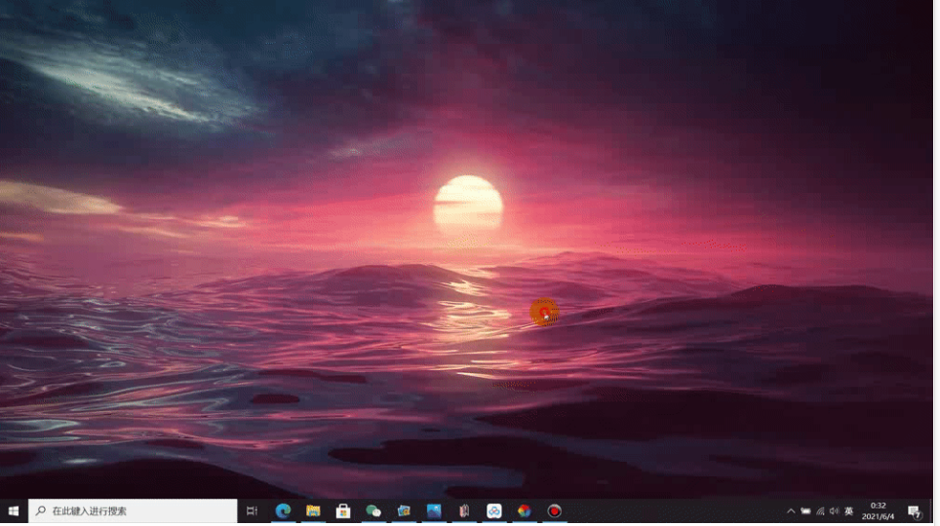Click the taskbar search input box
940x526 pixels.
(134, 511)
